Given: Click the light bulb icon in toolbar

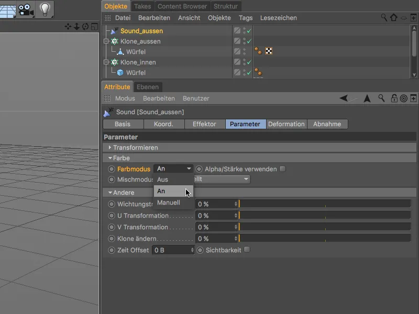Looking at the screenshot, I should click(x=45, y=9).
